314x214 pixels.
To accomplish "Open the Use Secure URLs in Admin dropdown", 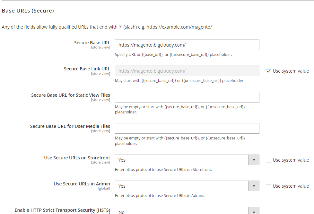I will (182, 186).
